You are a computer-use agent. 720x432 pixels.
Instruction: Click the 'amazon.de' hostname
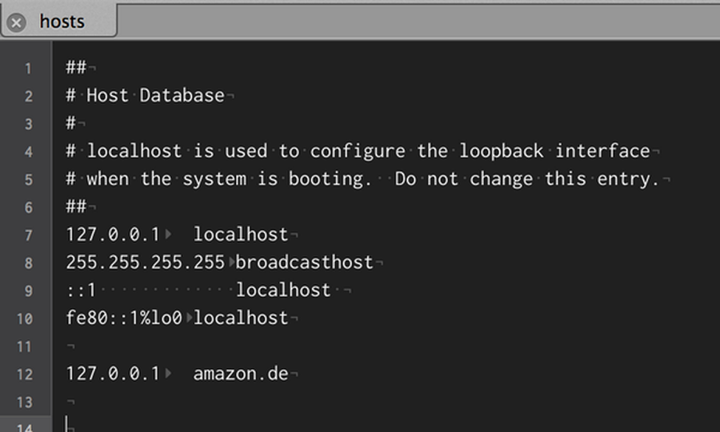(240, 374)
